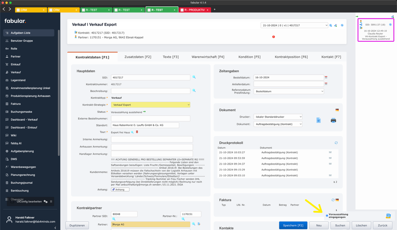Refresh the Druckprotokoll list
Screen dimensions: 397x230
click(x=336, y=143)
